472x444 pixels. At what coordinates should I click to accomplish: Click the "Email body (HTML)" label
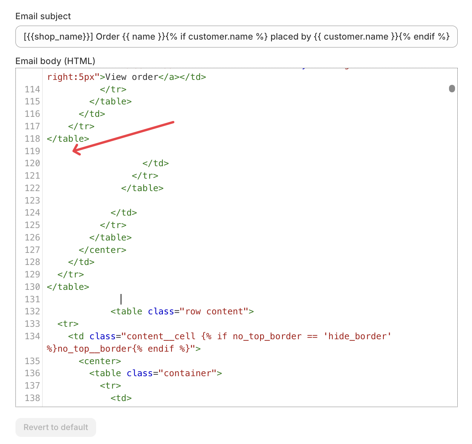coord(55,61)
